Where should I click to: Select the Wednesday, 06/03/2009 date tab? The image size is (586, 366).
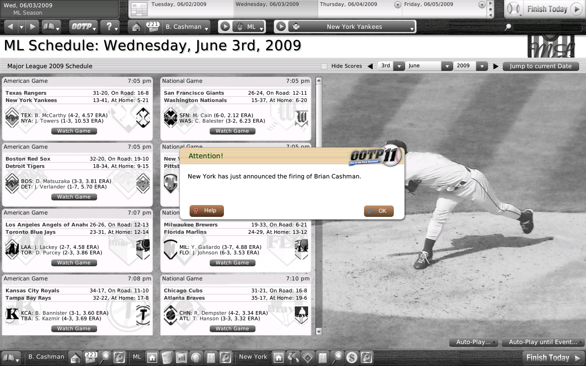point(276,9)
